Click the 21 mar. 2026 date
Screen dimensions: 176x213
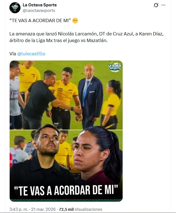point(43,209)
